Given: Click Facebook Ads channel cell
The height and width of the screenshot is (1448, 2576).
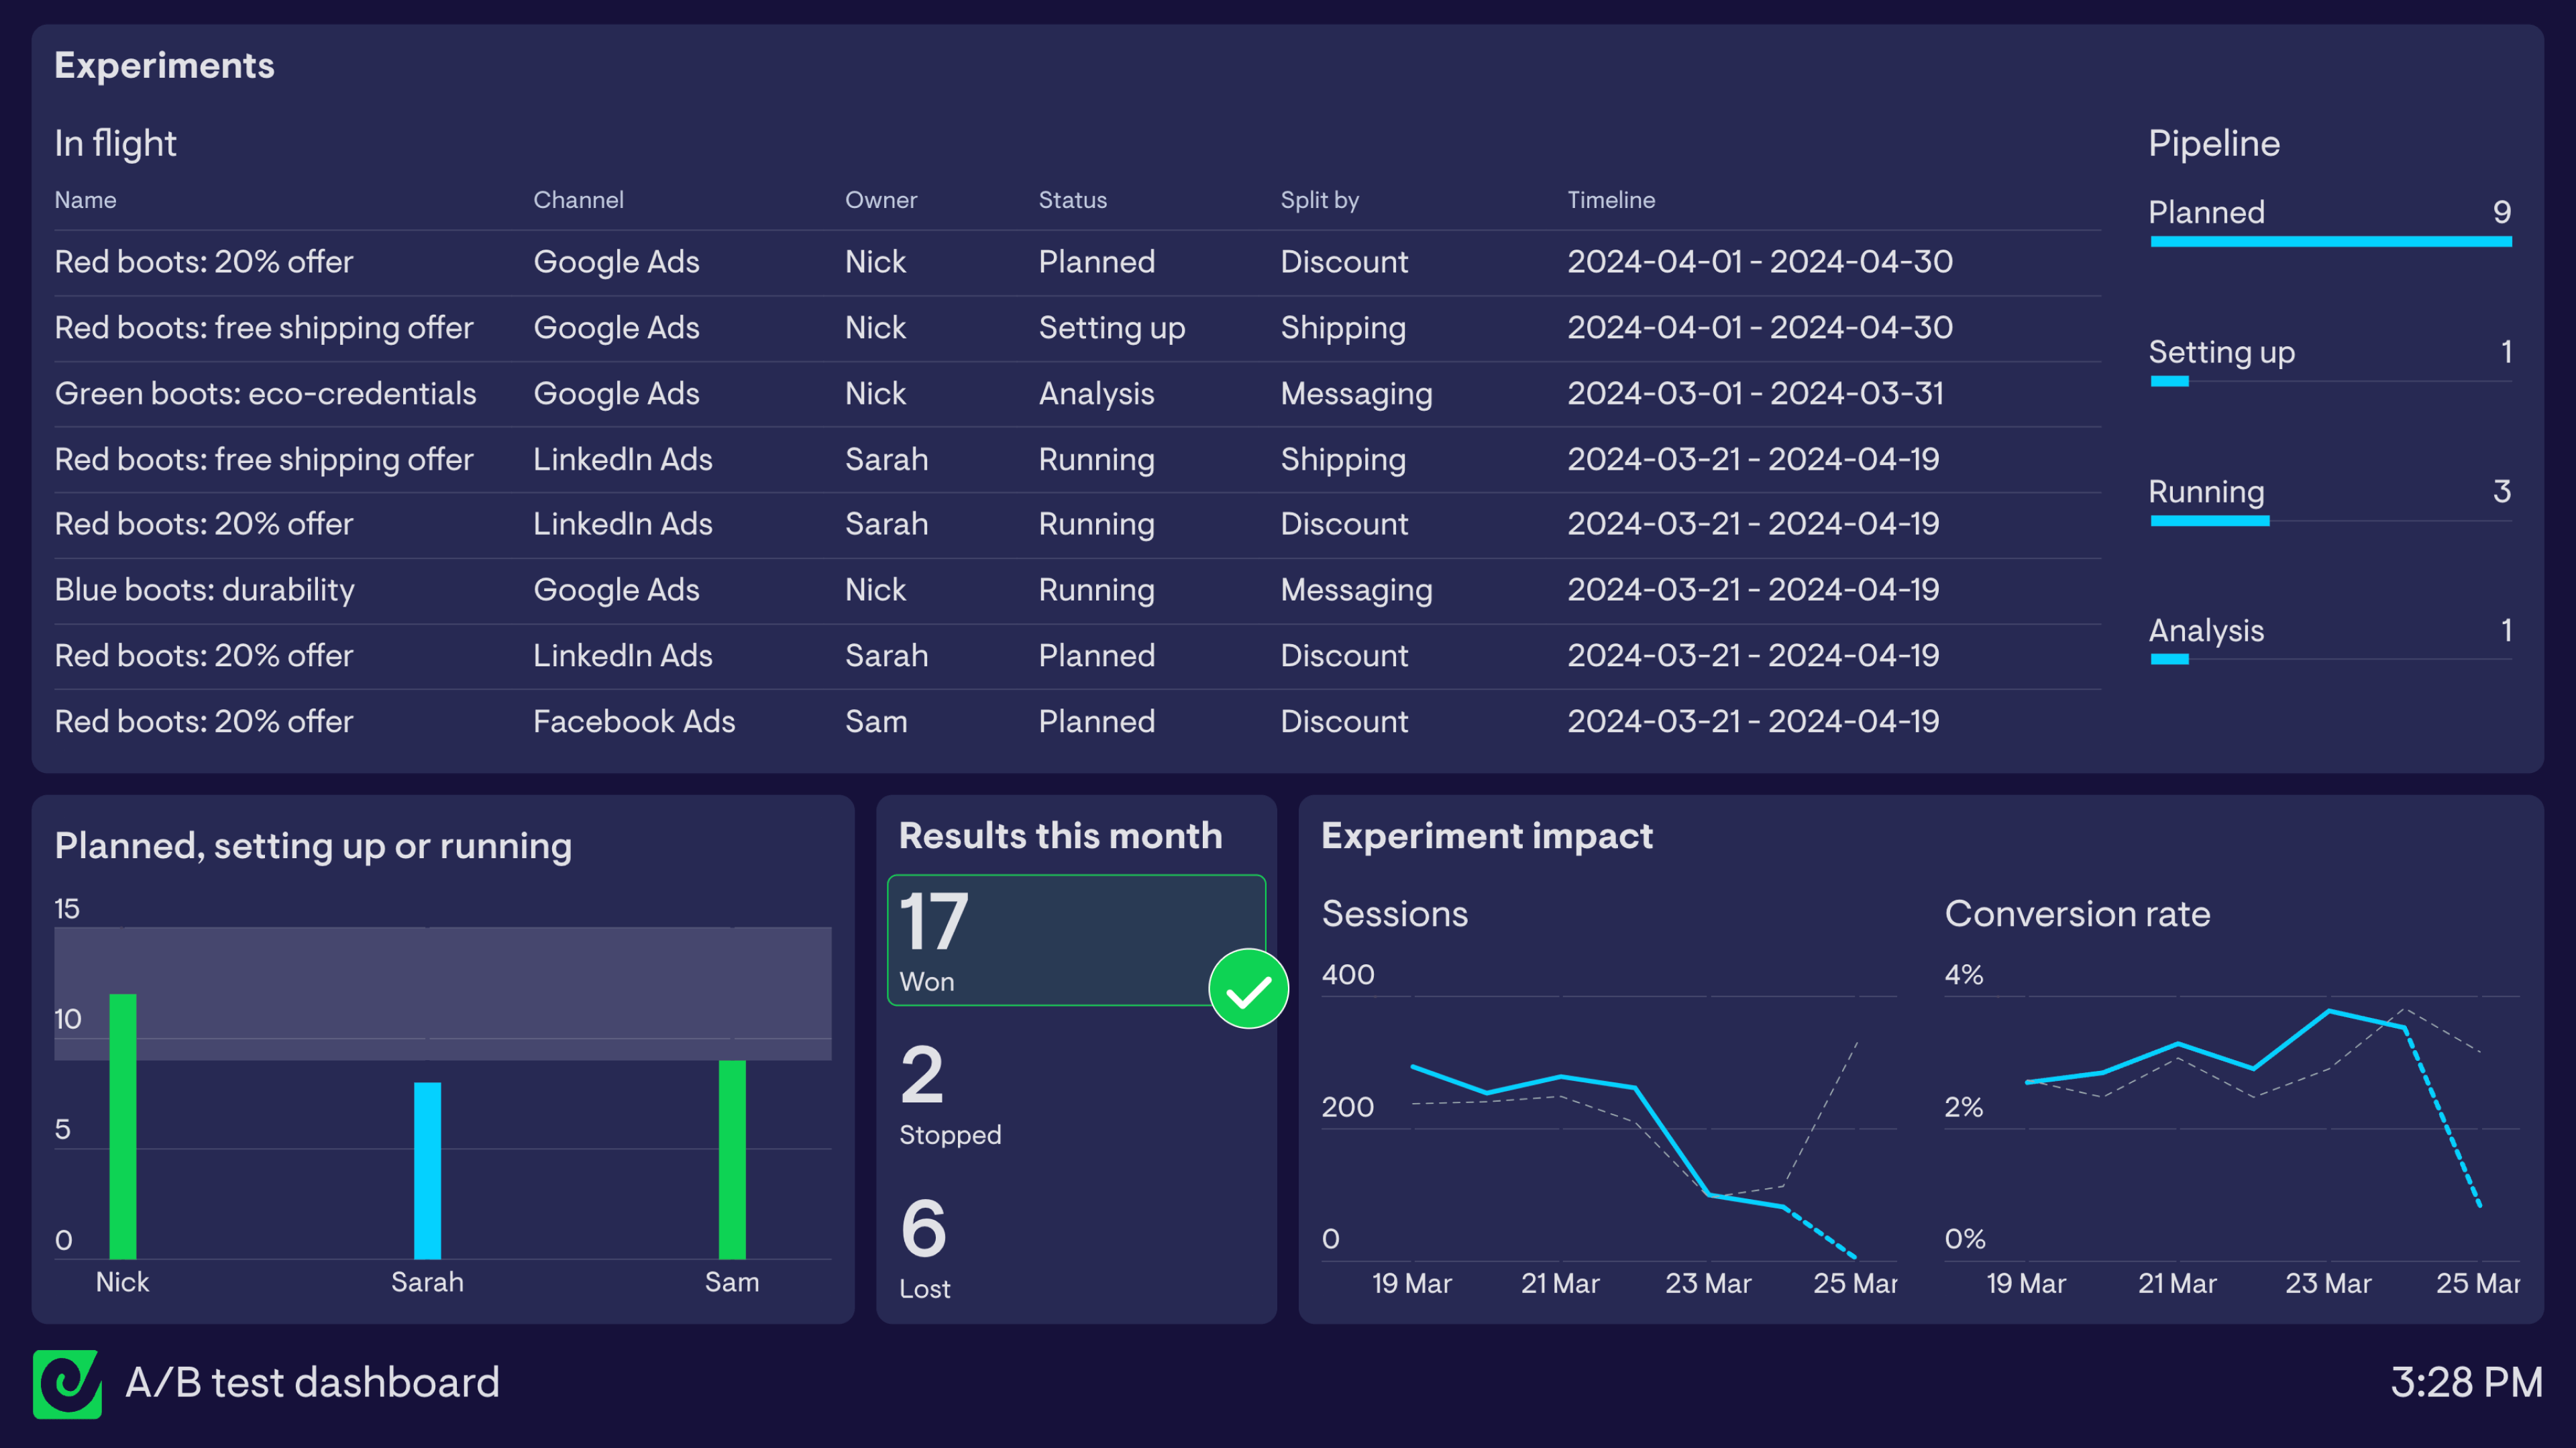Looking at the screenshot, I should tap(634, 722).
